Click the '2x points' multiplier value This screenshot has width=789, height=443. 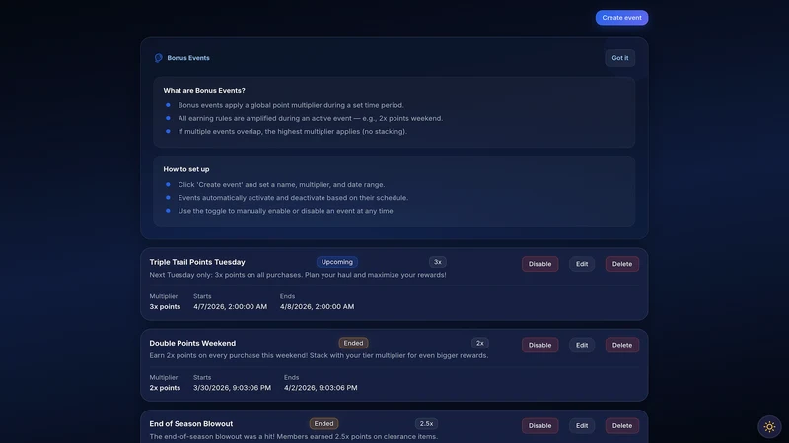click(x=165, y=388)
